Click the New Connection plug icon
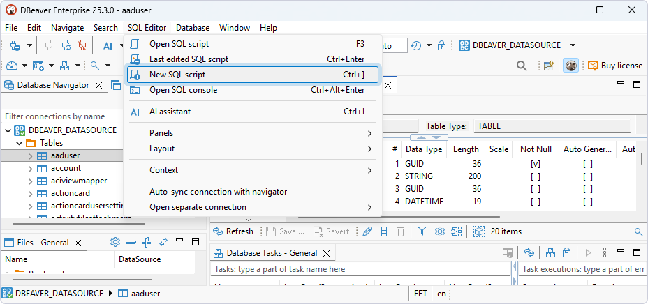Image resolution: width=648 pixels, height=304 pixels. 15,45
